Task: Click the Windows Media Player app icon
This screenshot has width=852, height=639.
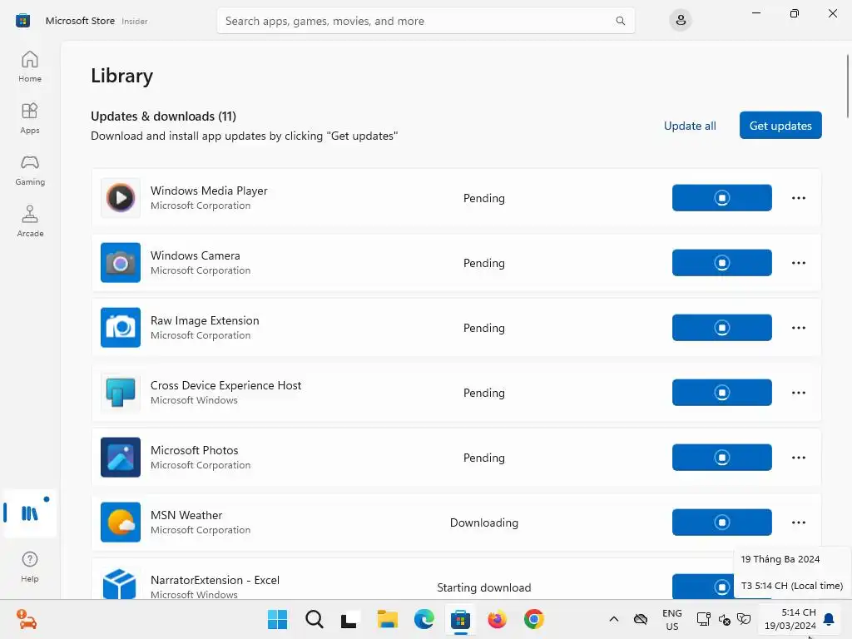Action: point(121,198)
